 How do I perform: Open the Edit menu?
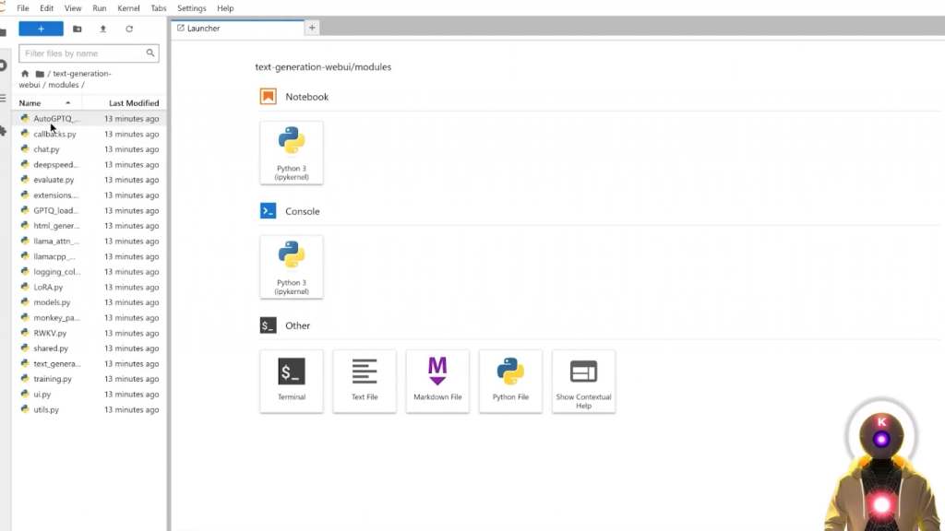coord(46,8)
